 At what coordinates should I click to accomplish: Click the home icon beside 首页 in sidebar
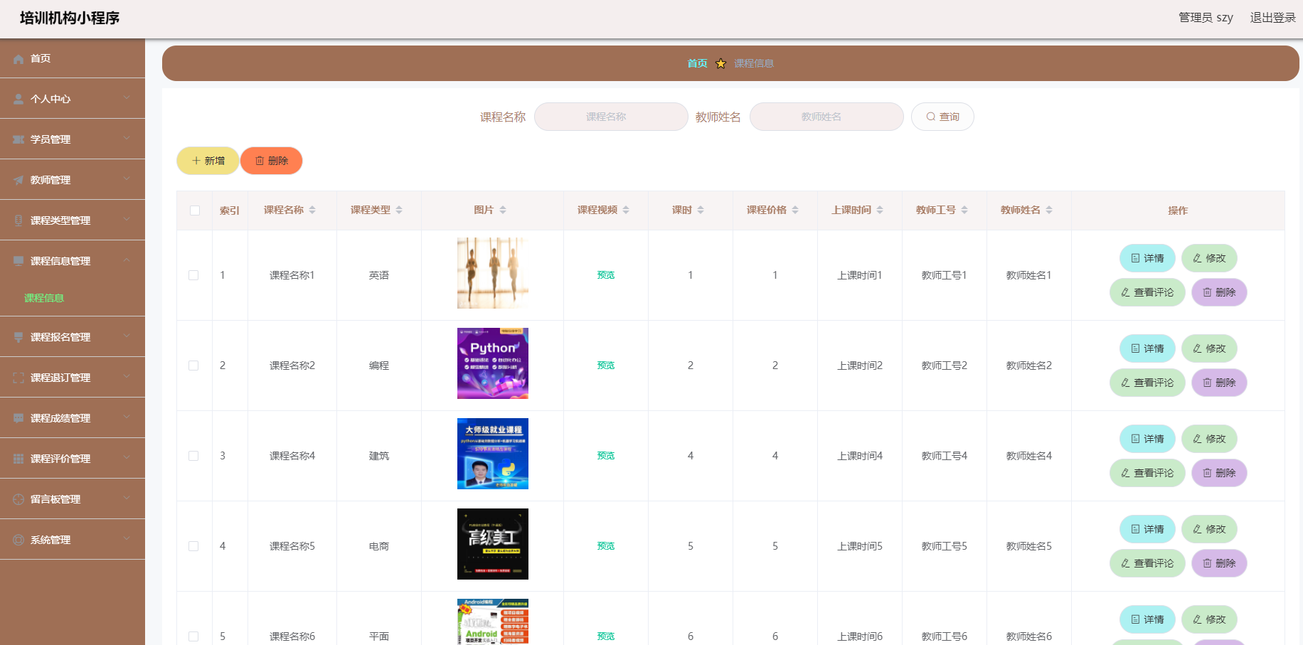point(18,59)
